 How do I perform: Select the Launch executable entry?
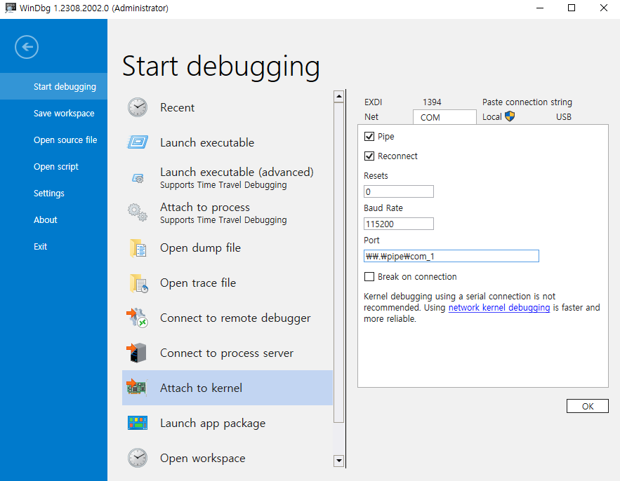(227, 142)
